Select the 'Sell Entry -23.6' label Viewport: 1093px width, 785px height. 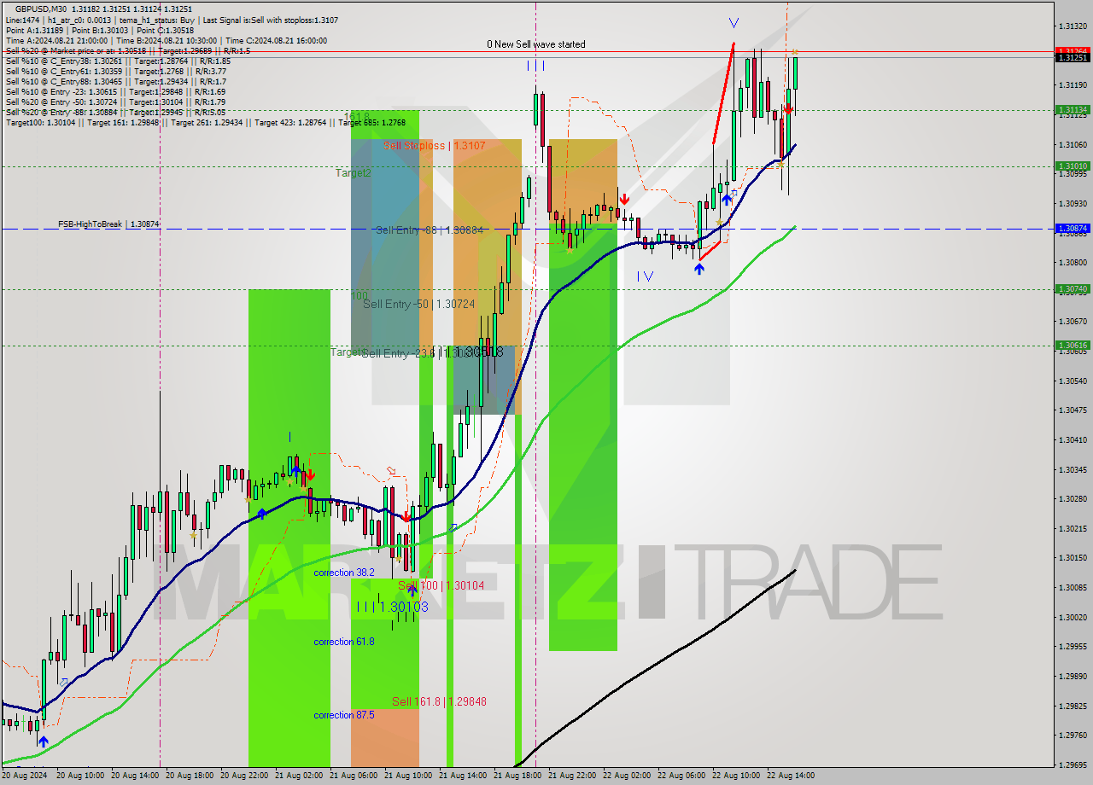coord(399,353)
